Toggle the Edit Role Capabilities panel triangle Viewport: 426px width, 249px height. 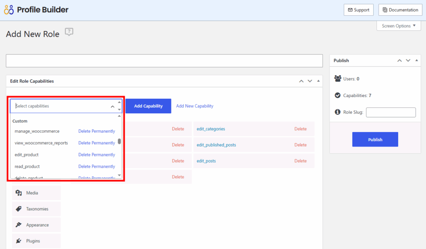(x=319, y=81)
